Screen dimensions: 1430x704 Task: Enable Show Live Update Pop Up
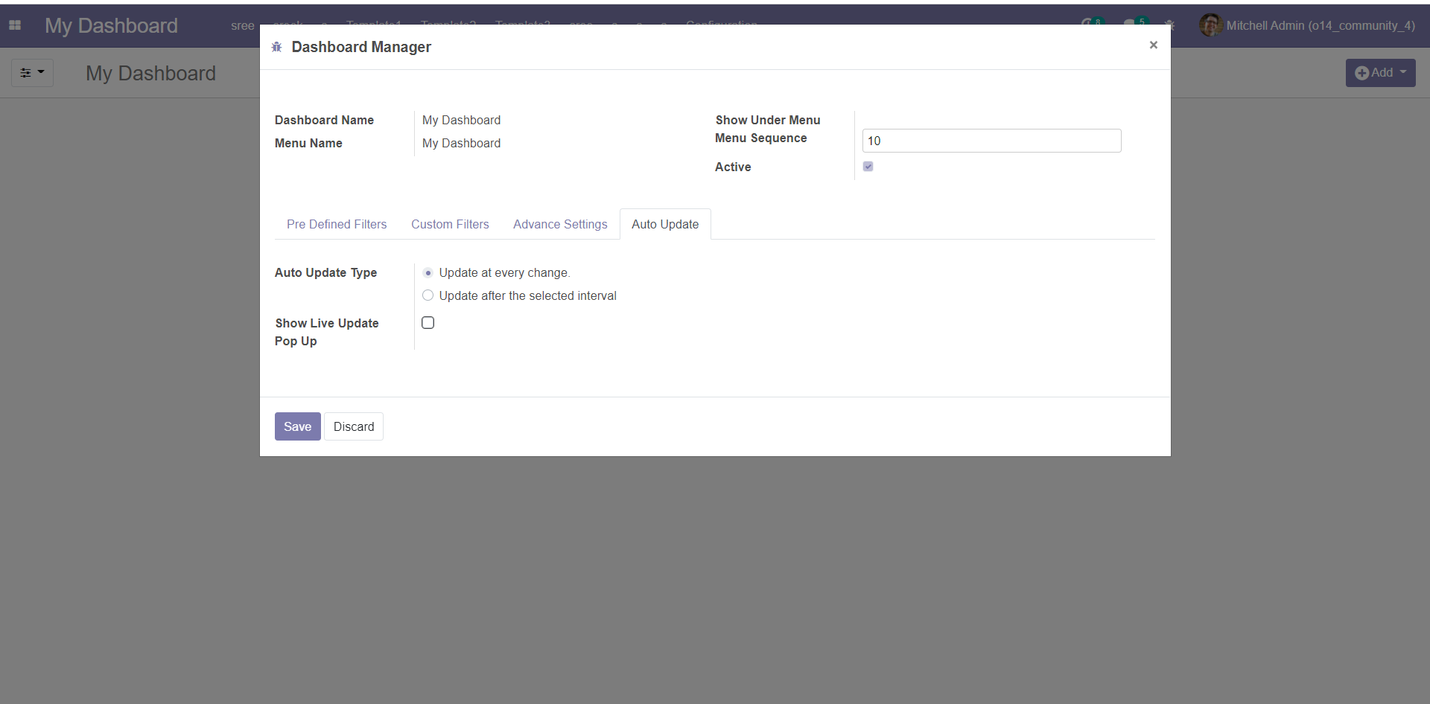(428, 323)
